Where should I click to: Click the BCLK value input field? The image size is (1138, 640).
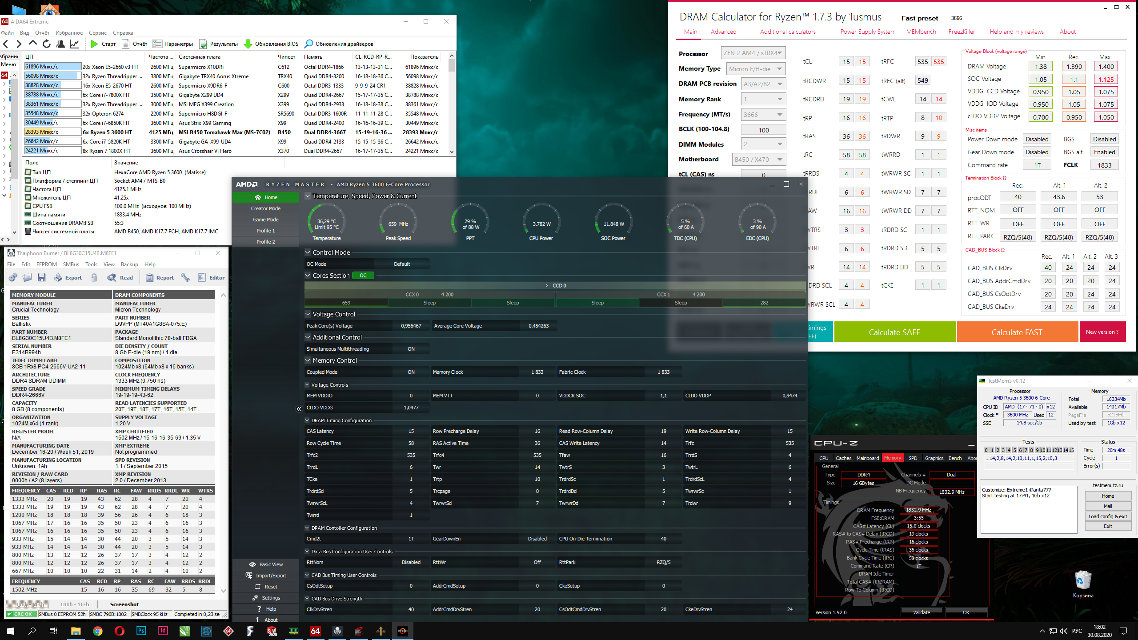point(763,130)
